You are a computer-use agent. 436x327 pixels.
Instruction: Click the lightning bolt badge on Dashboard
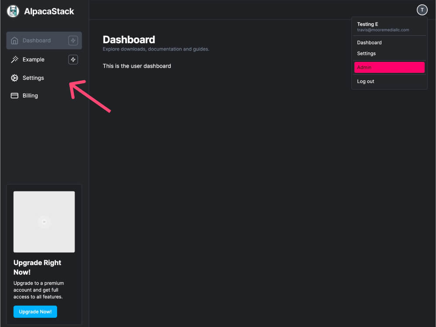pos(73,40)
